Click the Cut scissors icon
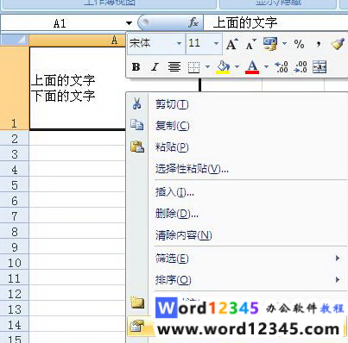This screenshot has width=348, height=343. tap(137, 103)
